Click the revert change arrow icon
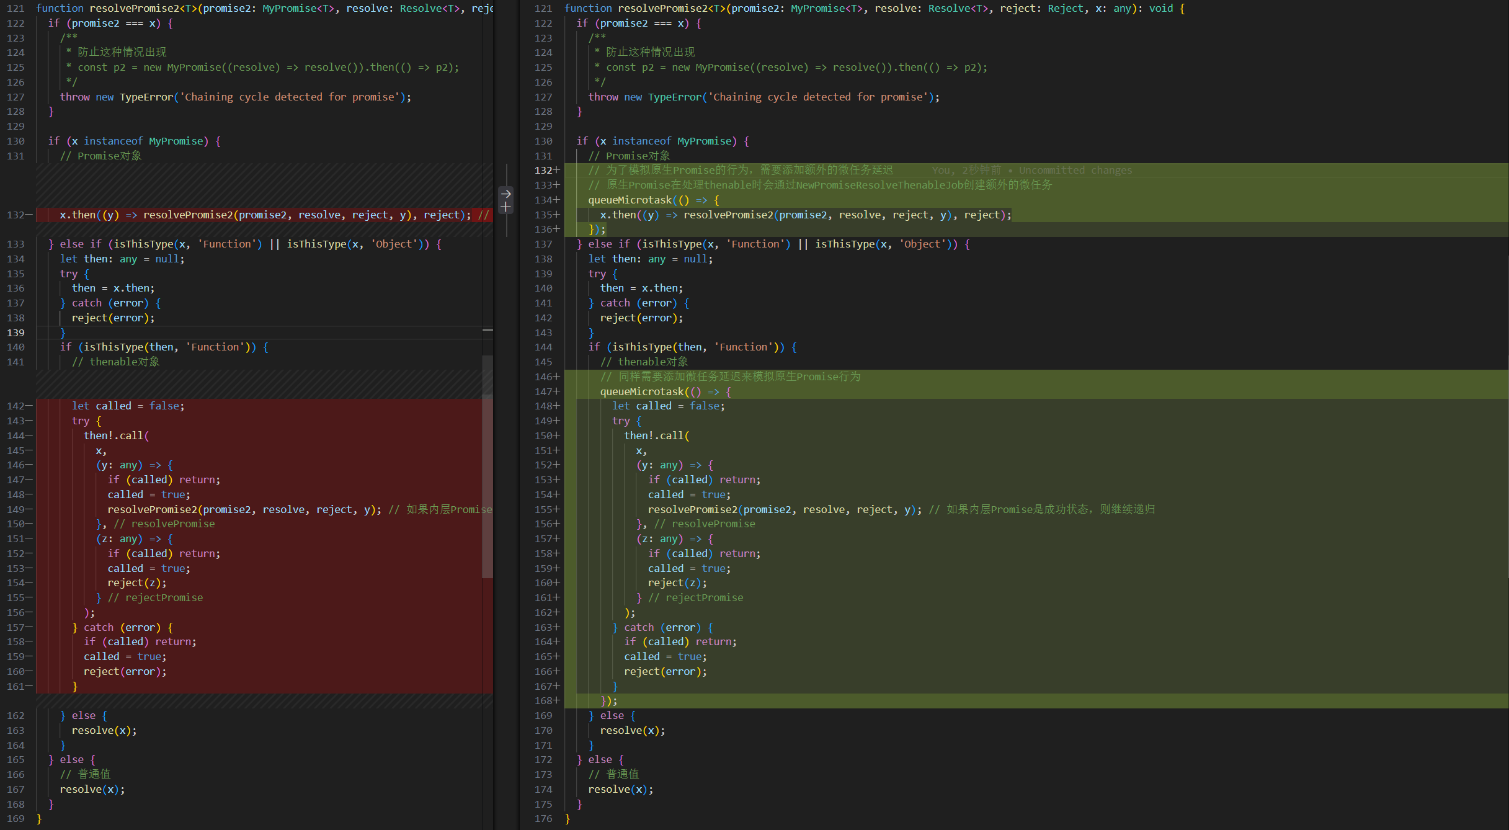Viewport: 1509px width, 830px height. 505,194
